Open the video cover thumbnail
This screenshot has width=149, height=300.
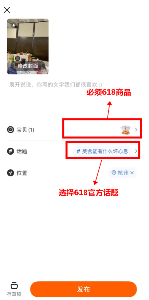(28, 47)
